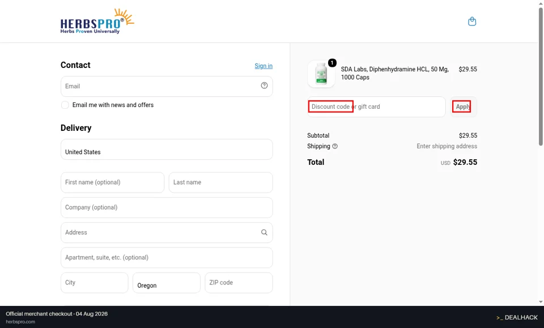Click the Last name field
Image resolution: width=544 pixels, height=328 pixels.
[220, 182]
